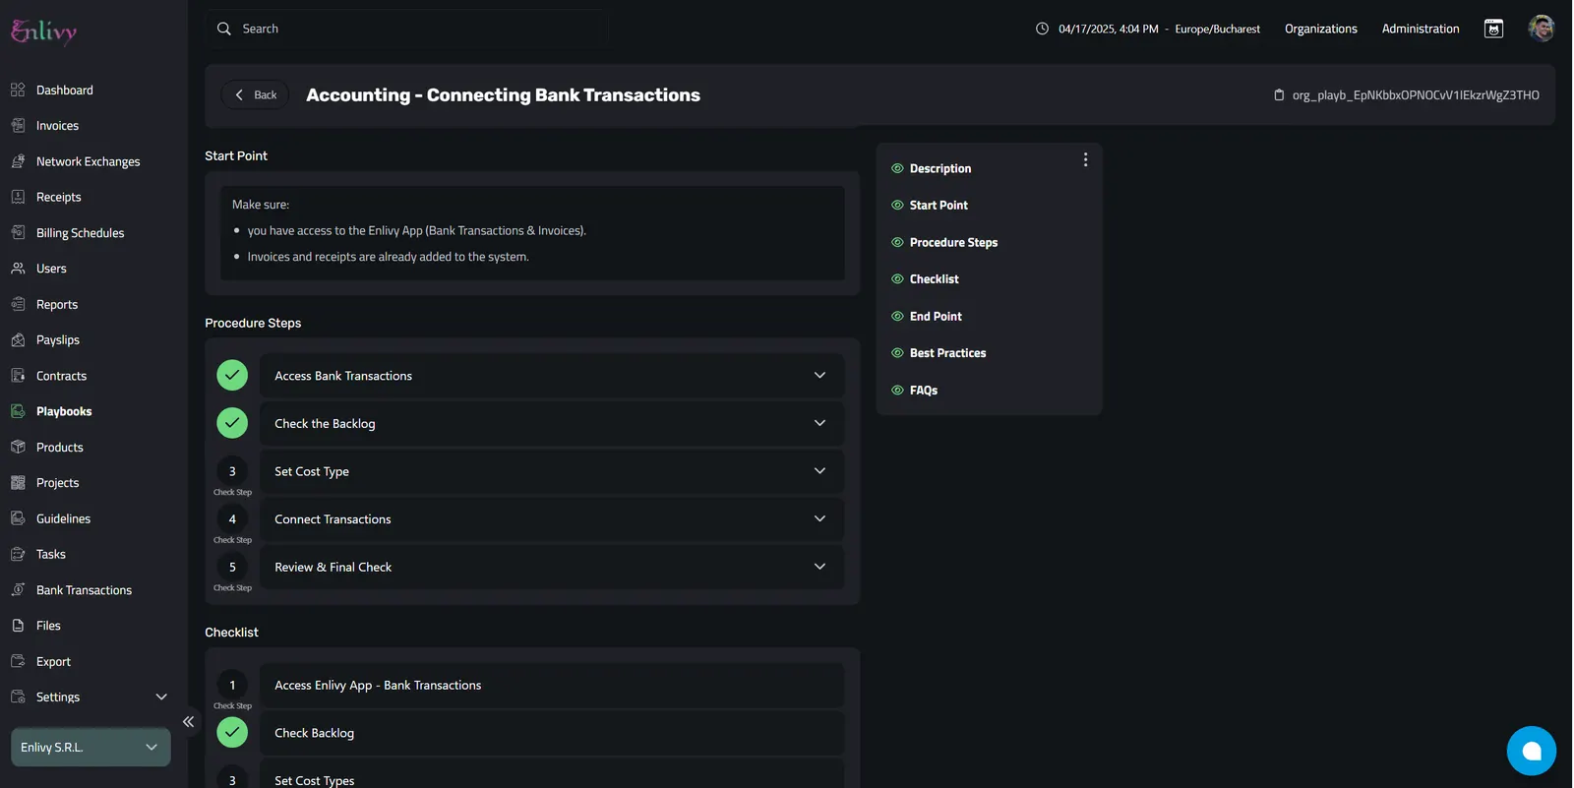Check step 5 Review & Final Check
This screenshot has height=788, width=1574.
pyautogui.click(x=232, y=567)
